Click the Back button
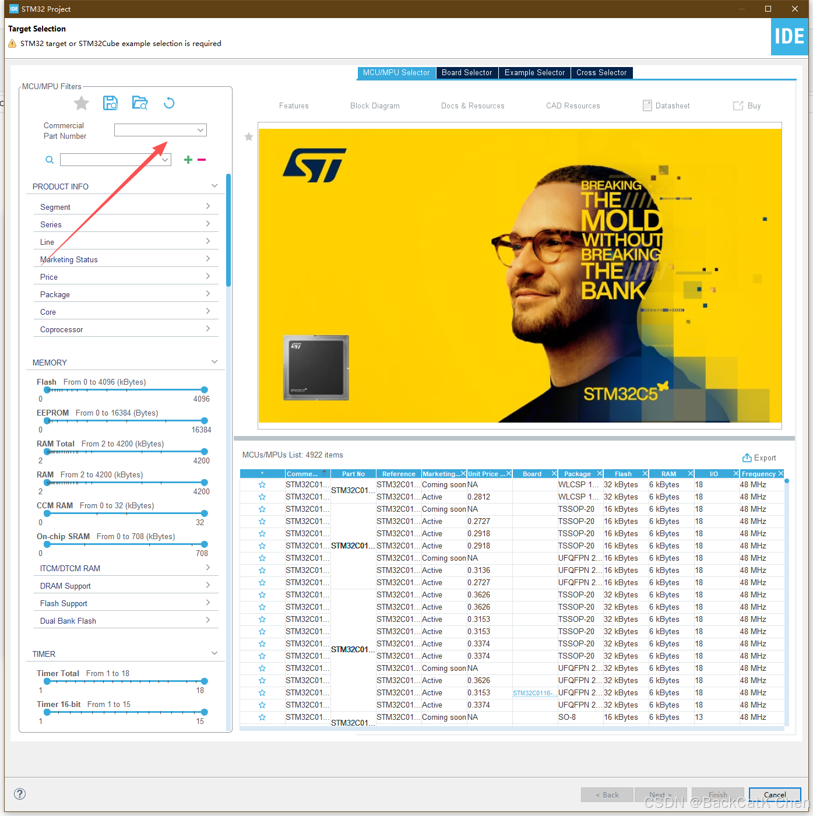The width and height of the screenshot is (813, 816). pyautogui.click(x=607, y=794)
